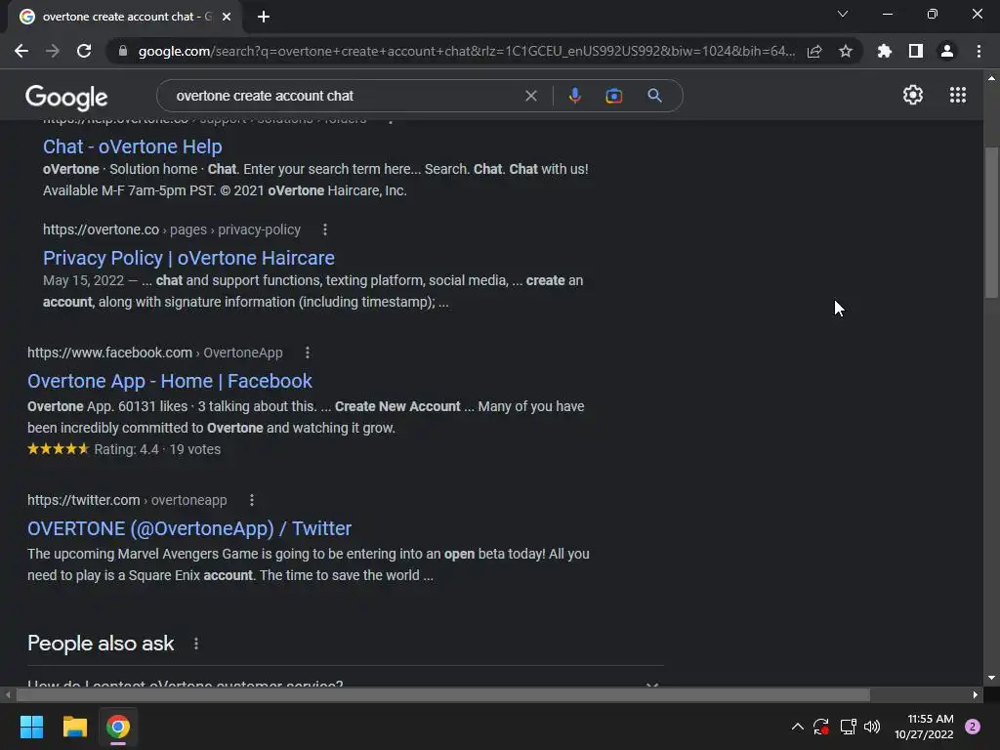1000x750 pixels.
Task: Open the network tray icon
Action: click(848, 727)
